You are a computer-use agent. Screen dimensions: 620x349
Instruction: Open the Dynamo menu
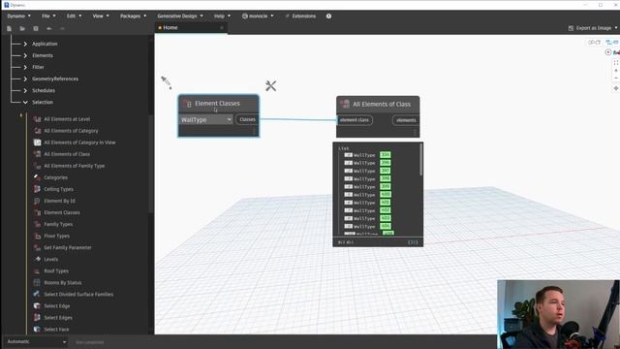[x=18, y=16]
